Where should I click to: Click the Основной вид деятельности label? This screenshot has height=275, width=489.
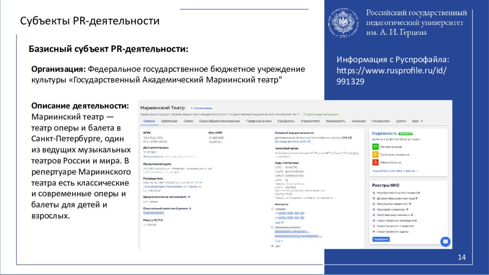tap(294, 133)
